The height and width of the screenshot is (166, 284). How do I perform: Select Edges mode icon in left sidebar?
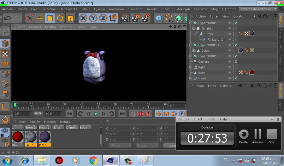pos(5,84)
